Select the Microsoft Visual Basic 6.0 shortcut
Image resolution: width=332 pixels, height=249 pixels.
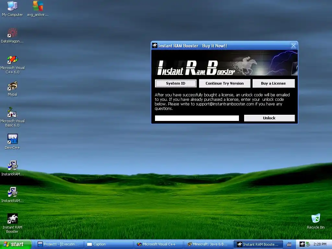[x=12, y=117]
